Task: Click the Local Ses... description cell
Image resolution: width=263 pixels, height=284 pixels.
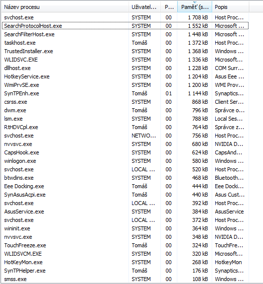Action: (x=229, y=119)
